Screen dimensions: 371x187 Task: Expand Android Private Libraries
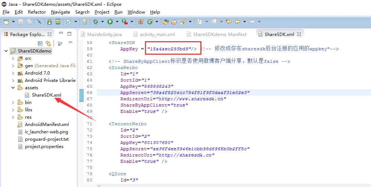pyautogui.click(x=13, y=80)
